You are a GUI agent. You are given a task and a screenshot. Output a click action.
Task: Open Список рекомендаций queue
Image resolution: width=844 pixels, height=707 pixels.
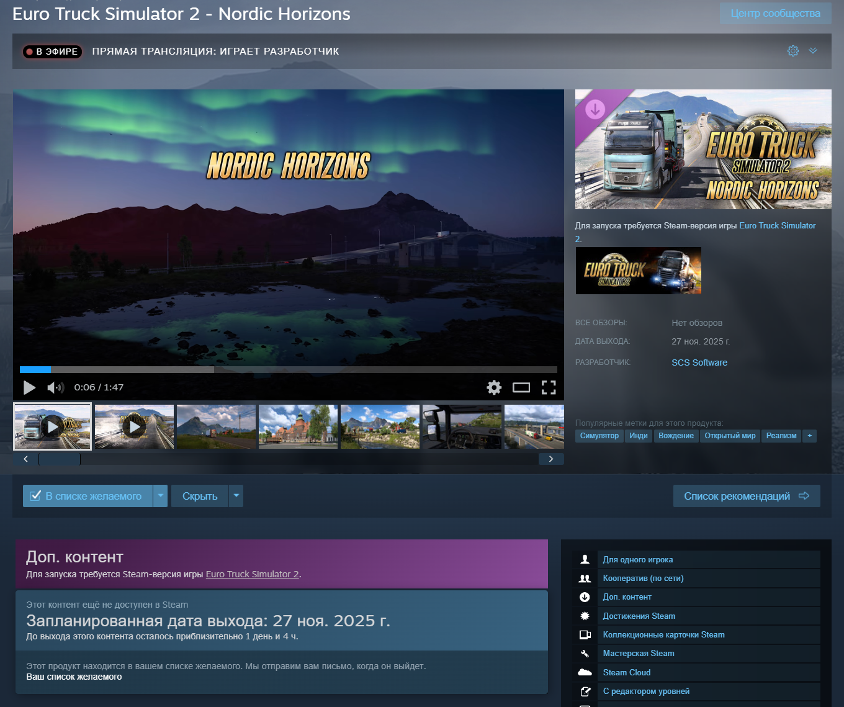tap(747, 496)
